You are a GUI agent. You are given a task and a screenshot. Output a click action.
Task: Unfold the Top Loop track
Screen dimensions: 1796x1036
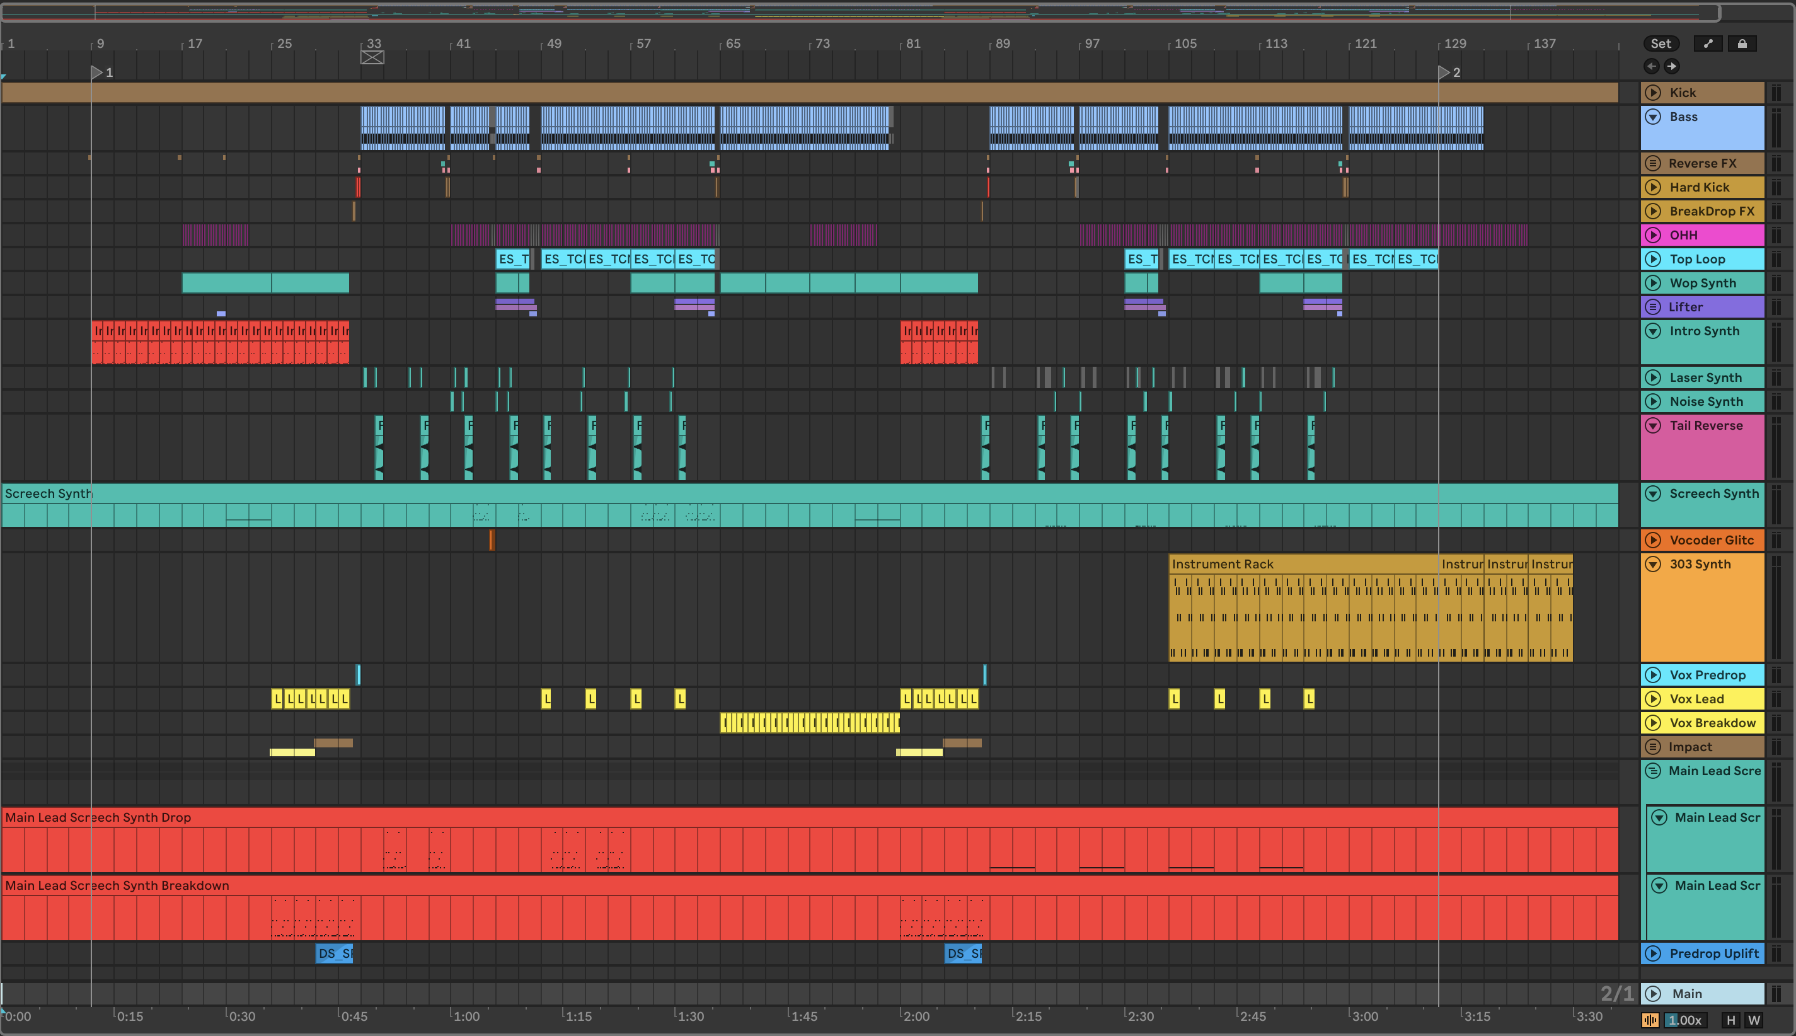coord(1654,259)
